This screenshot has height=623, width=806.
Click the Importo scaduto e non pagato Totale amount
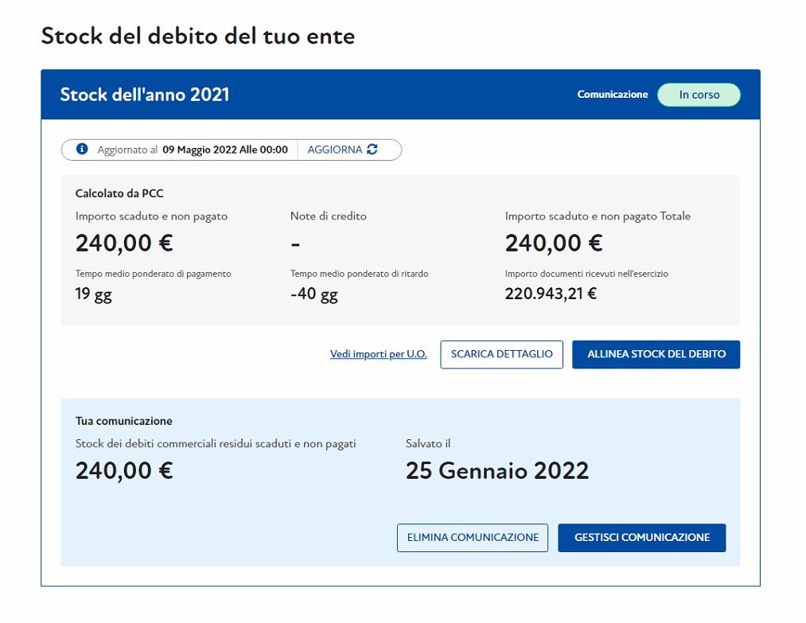(554, 243)
